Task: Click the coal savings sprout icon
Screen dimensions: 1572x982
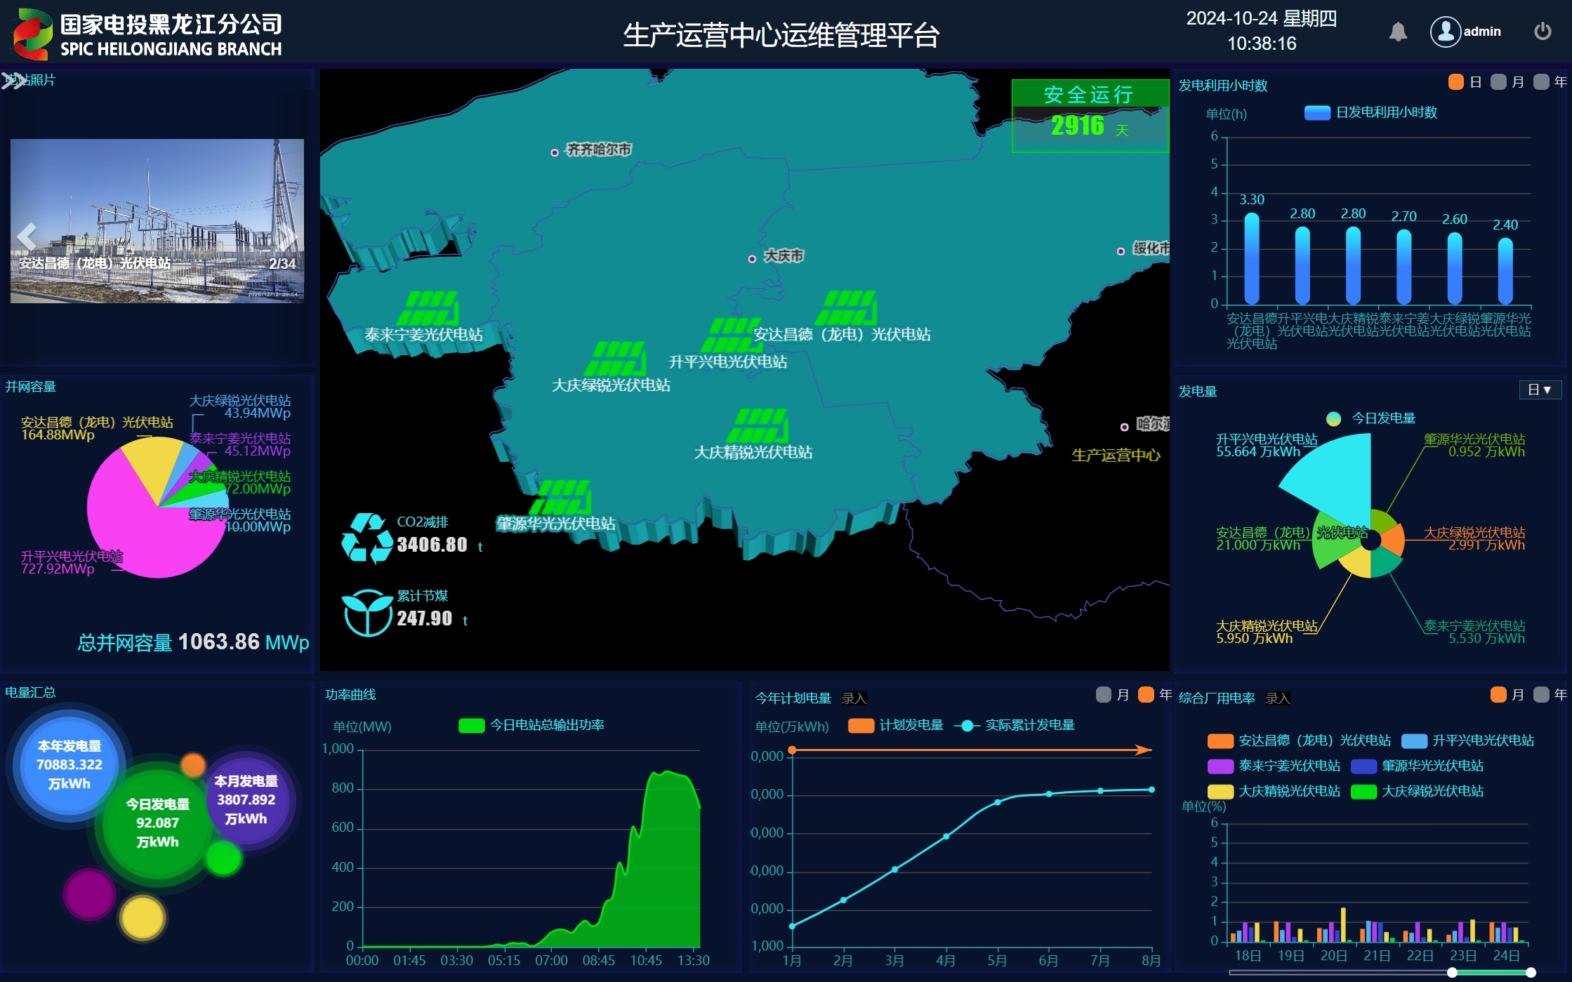Action: tap(366, 613)
